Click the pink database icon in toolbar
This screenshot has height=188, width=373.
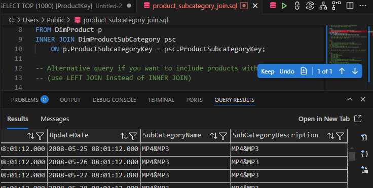[x=273, y=5]
